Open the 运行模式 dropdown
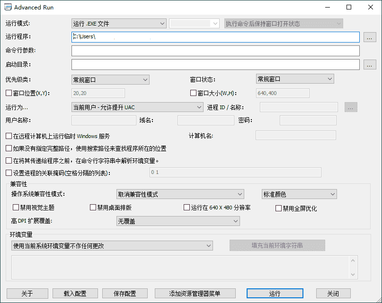 click(118, 24)
